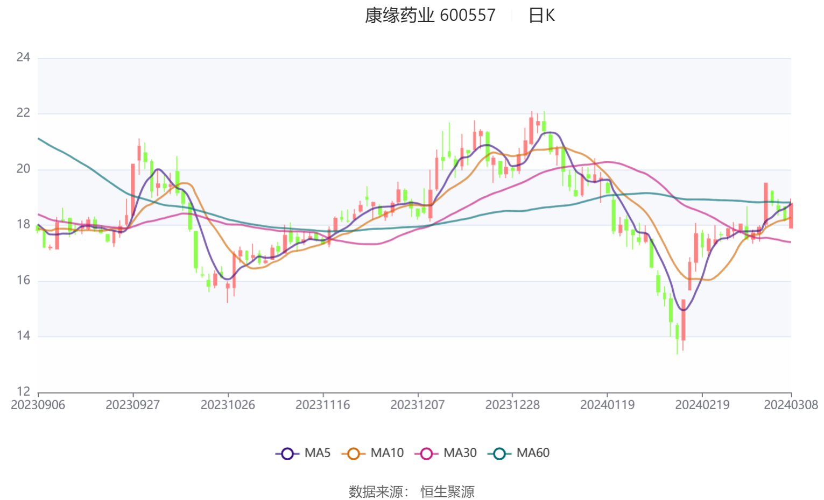Toggle the MA10 legend series
Image resolution: width=824 pixels, height=500 pixels.
[x=372, y=453]
